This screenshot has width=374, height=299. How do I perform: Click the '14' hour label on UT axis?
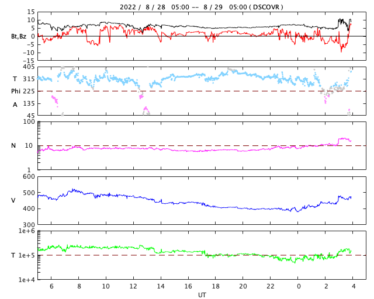tap(161, 286)
